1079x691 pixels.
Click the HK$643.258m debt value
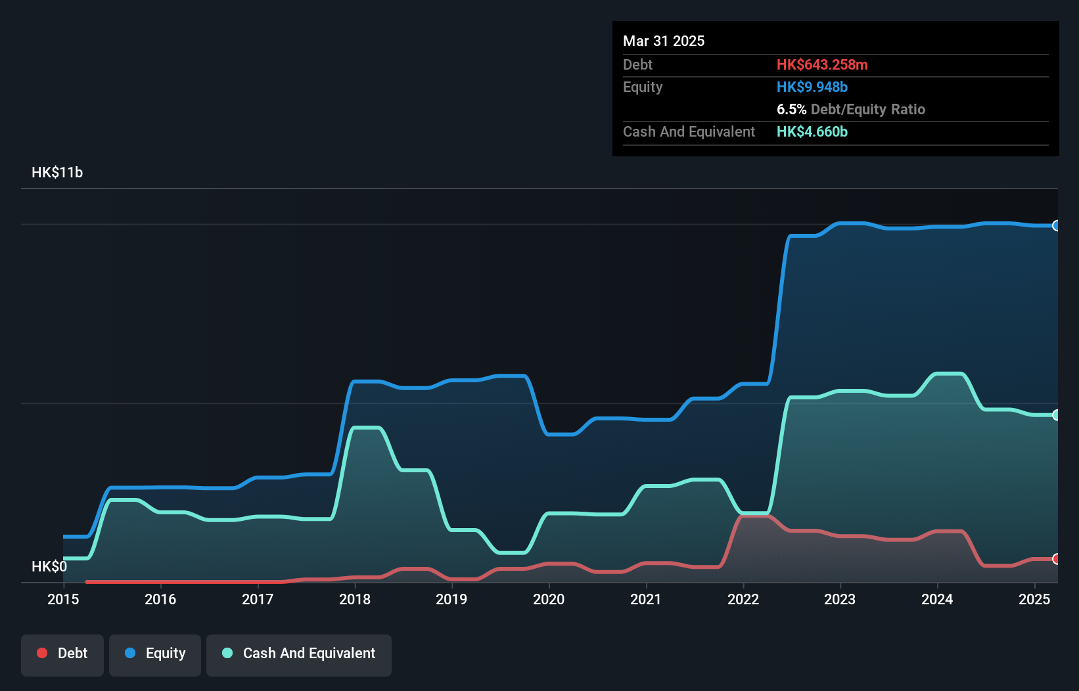822,65
